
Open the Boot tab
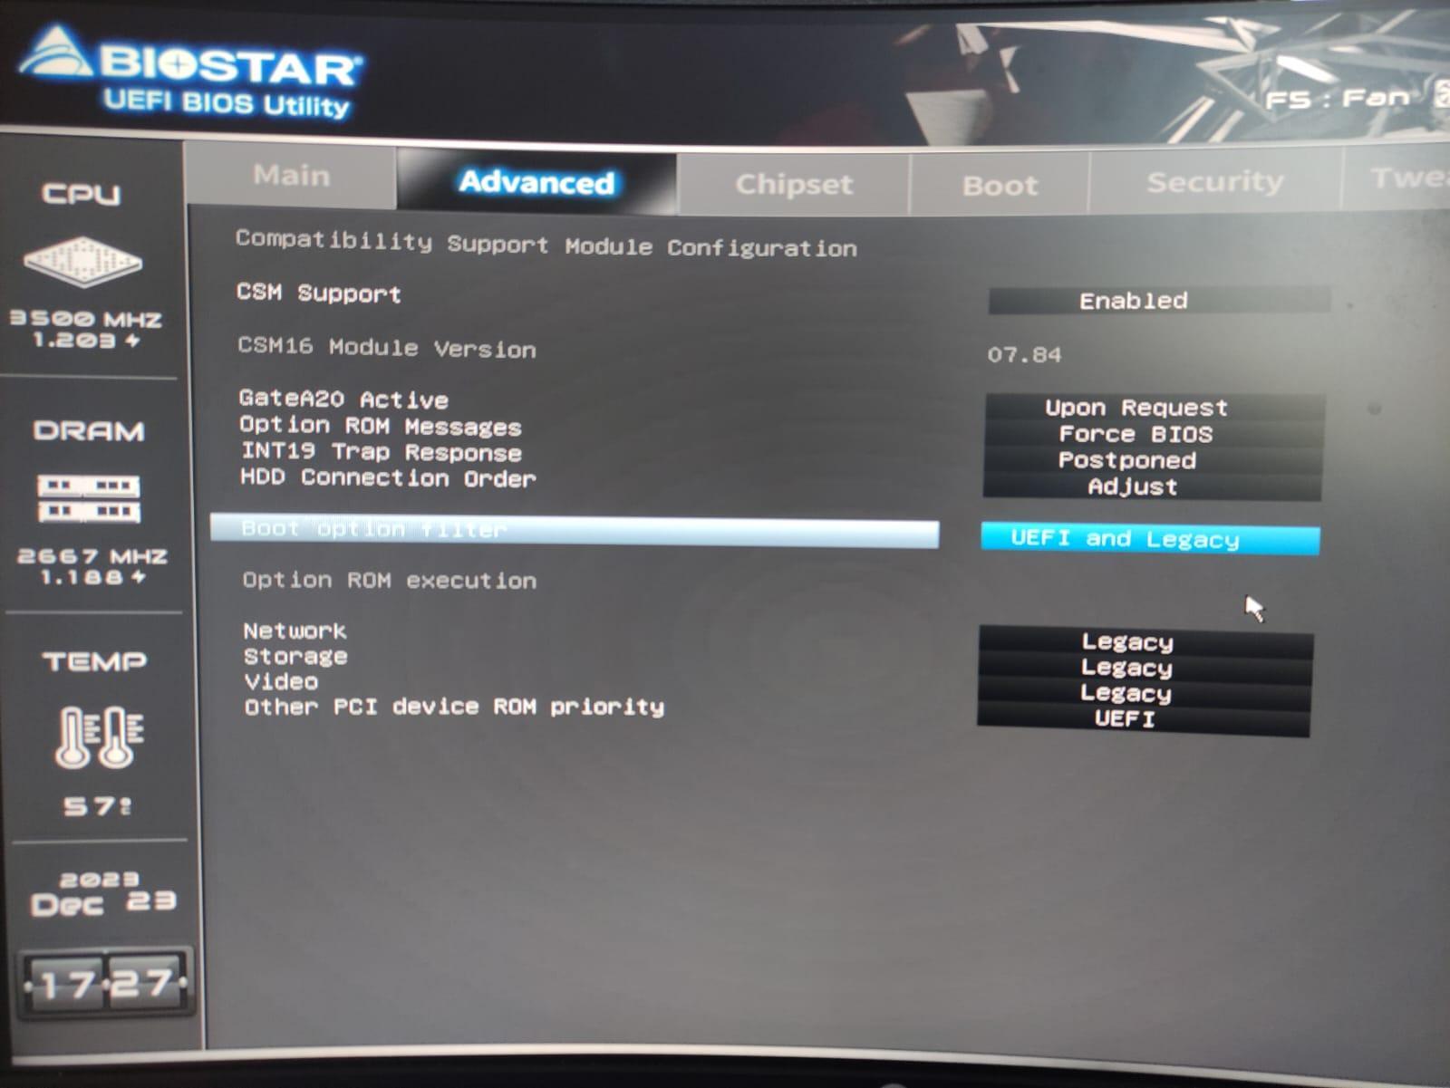1000,185
